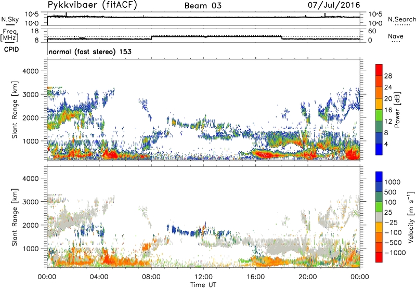This screenshot has width=416, height=288.
Task: Pick the red top segment of Power colorbar
Action: (x=379, y=70)
